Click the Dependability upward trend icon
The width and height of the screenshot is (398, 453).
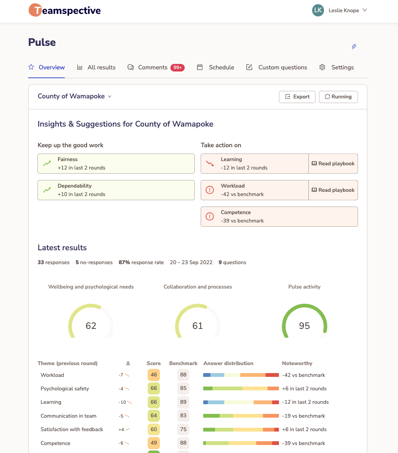coord(47,190)
